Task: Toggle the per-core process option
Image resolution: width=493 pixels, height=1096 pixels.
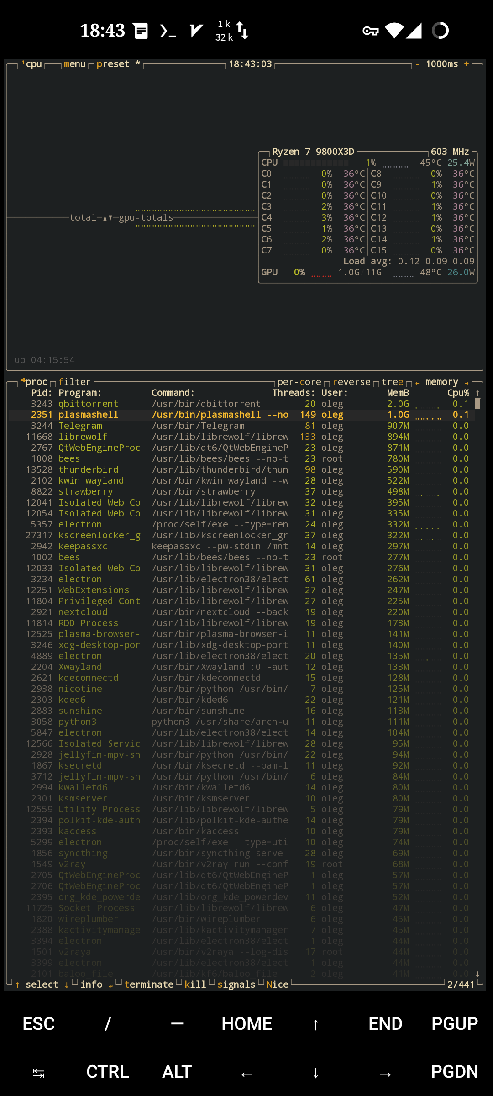Action: pyautogui.click(x=299, y=382)
